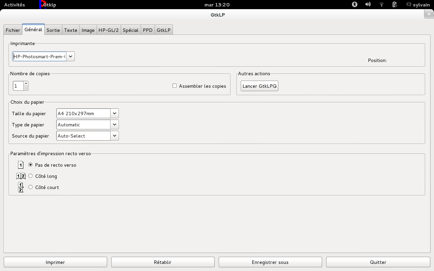Open the accessibility icon in top bar
The height and width of the screenshot is (271, 434).
pos(355,5)
